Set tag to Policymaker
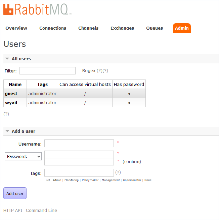Screen dimensions: 219x220 click(90, 180)
